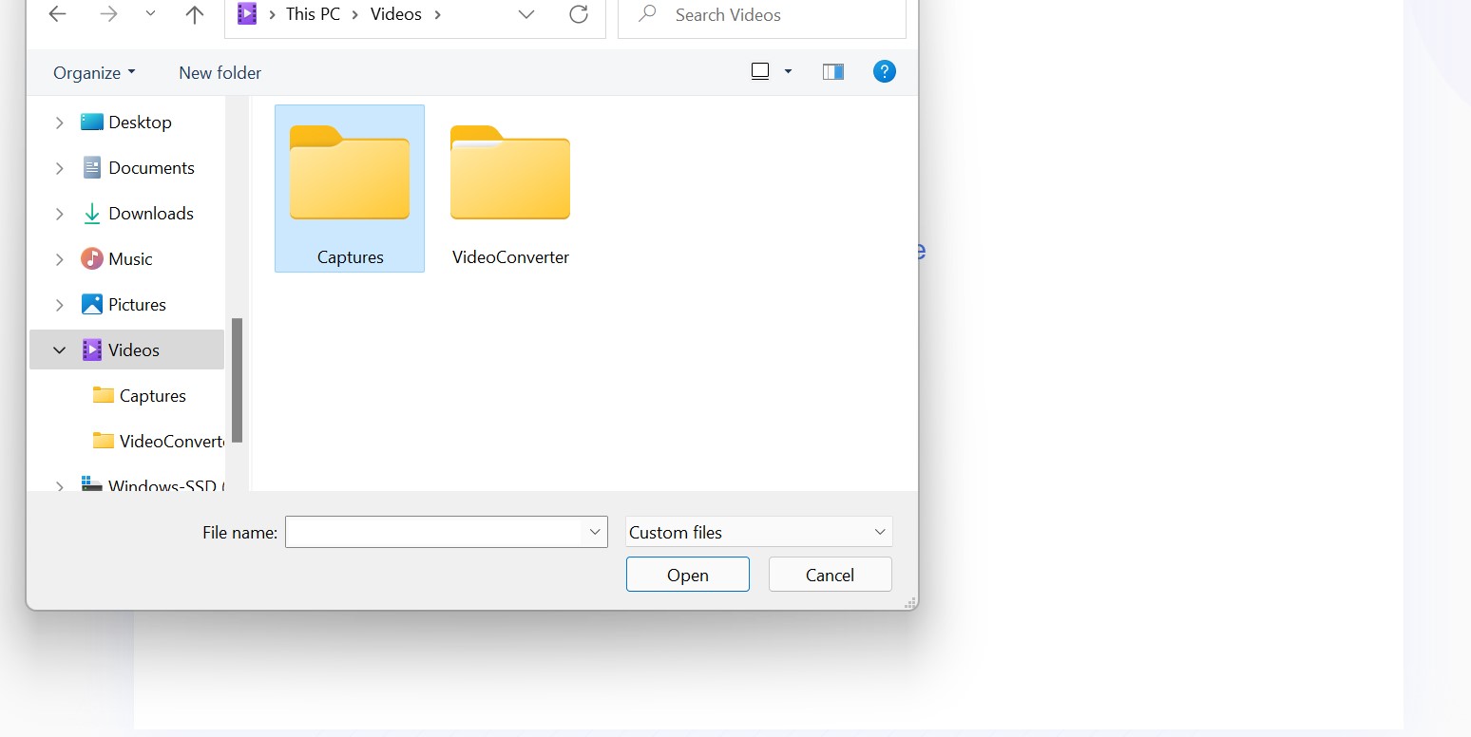Click the Cancel button
The width and height of the screenshot is (1471, 737).
[x=830, y=575]
